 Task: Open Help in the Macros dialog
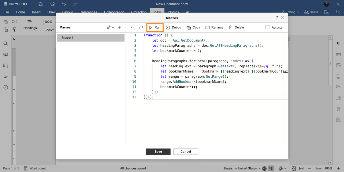277,17
